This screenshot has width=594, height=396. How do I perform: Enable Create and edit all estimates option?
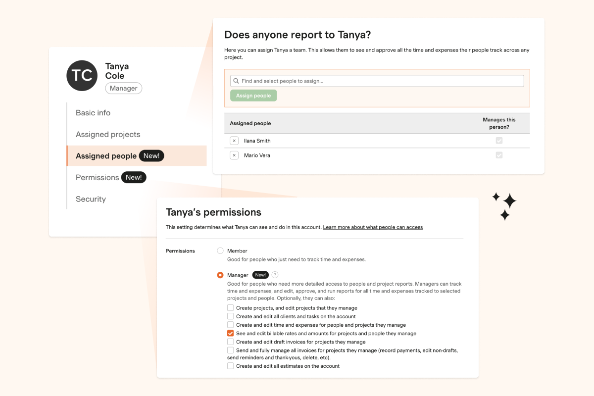[230, 366]
